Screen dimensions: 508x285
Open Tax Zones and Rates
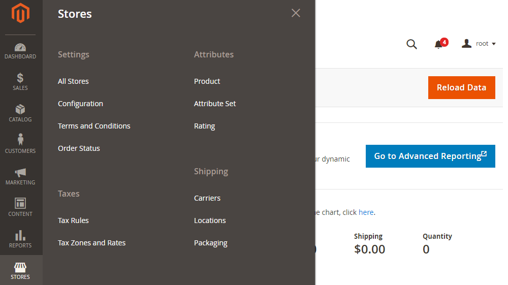point(91,243)
